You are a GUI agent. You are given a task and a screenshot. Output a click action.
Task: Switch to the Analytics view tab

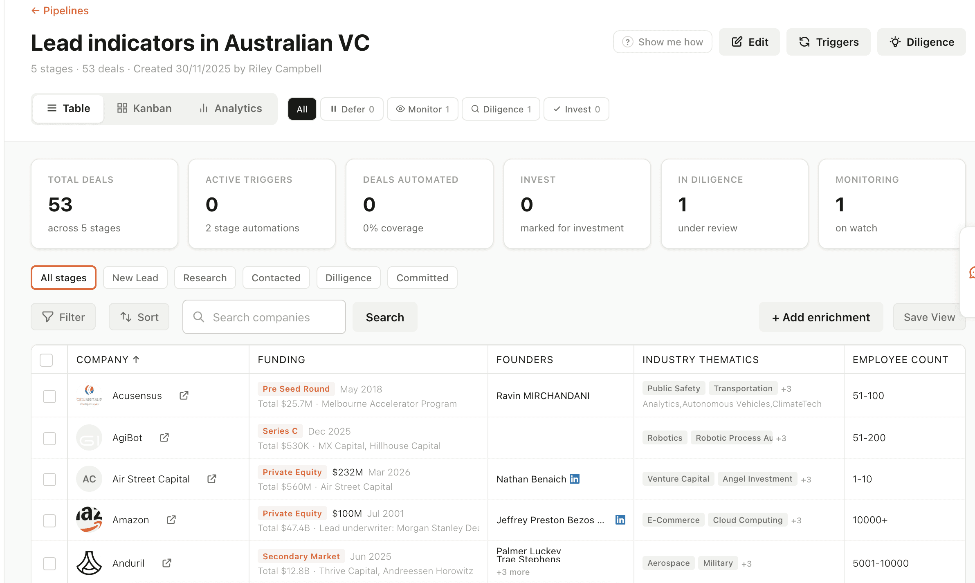[x=230, y=108]
